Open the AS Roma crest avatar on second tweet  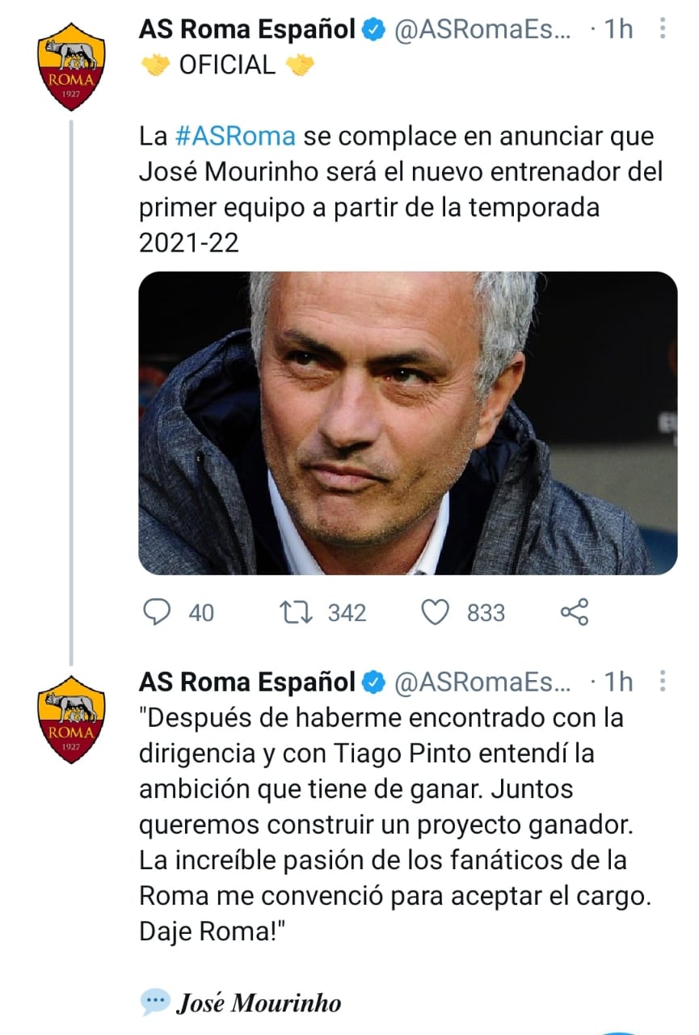point(71,719)
